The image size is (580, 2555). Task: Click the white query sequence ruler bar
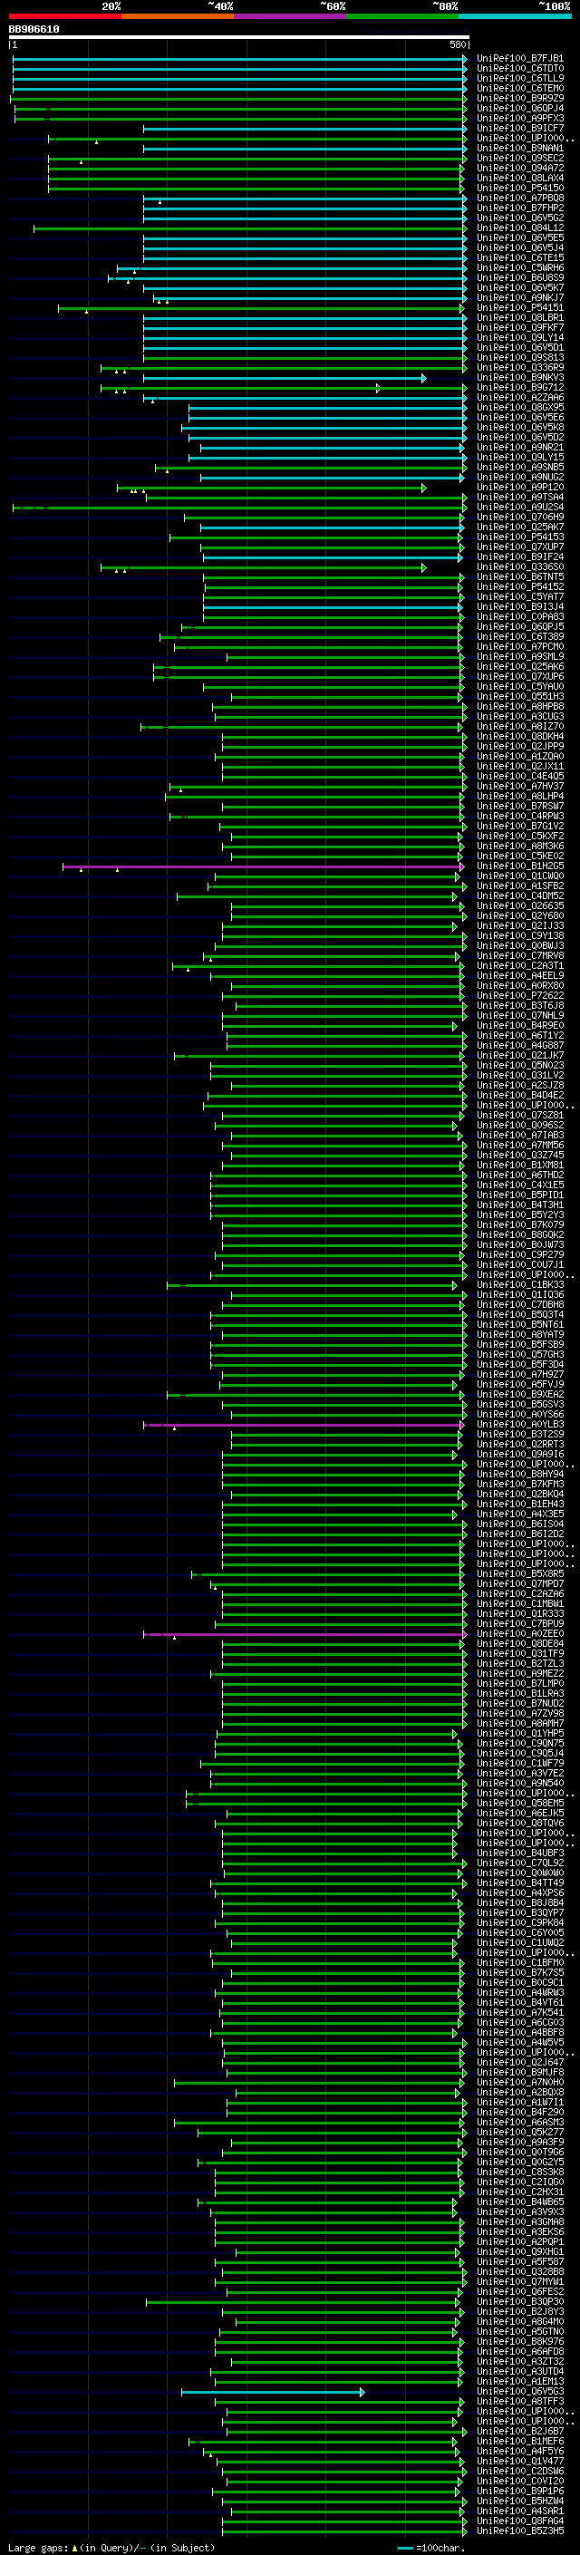[x=239, y=38]
